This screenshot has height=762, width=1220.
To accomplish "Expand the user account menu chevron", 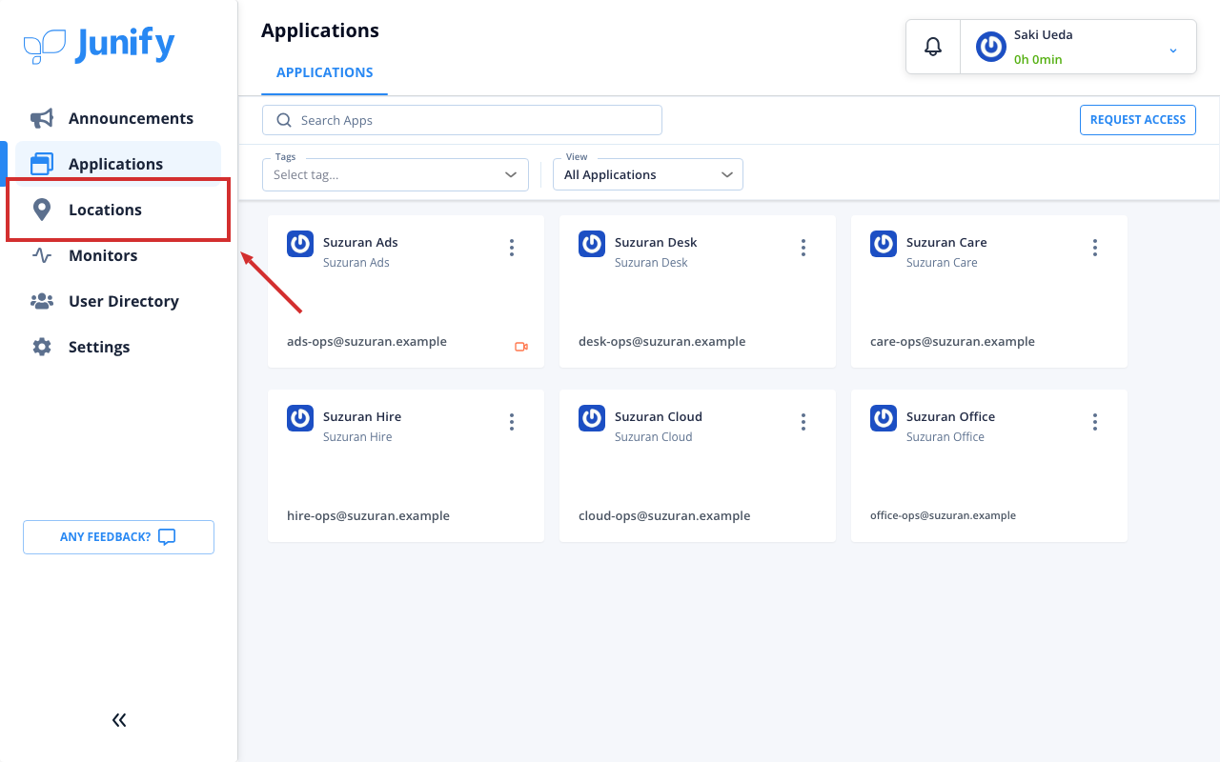I will [1173, 50].
